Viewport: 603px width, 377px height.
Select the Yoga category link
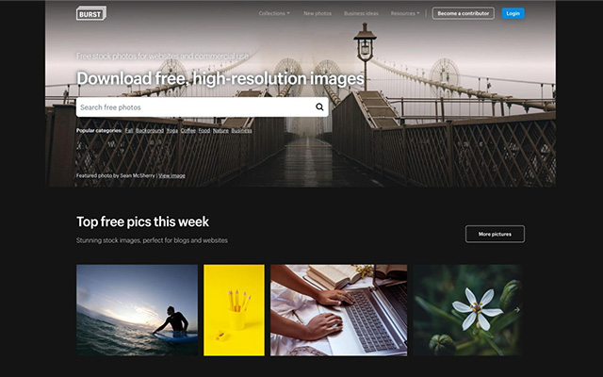[x=171, y=131]
